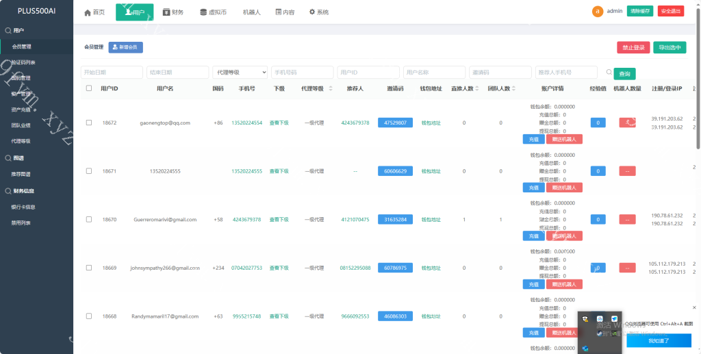Click the blue 0 experience badge for 18672
The width and height of the screenshot is (701, 354).
point(598,123)
